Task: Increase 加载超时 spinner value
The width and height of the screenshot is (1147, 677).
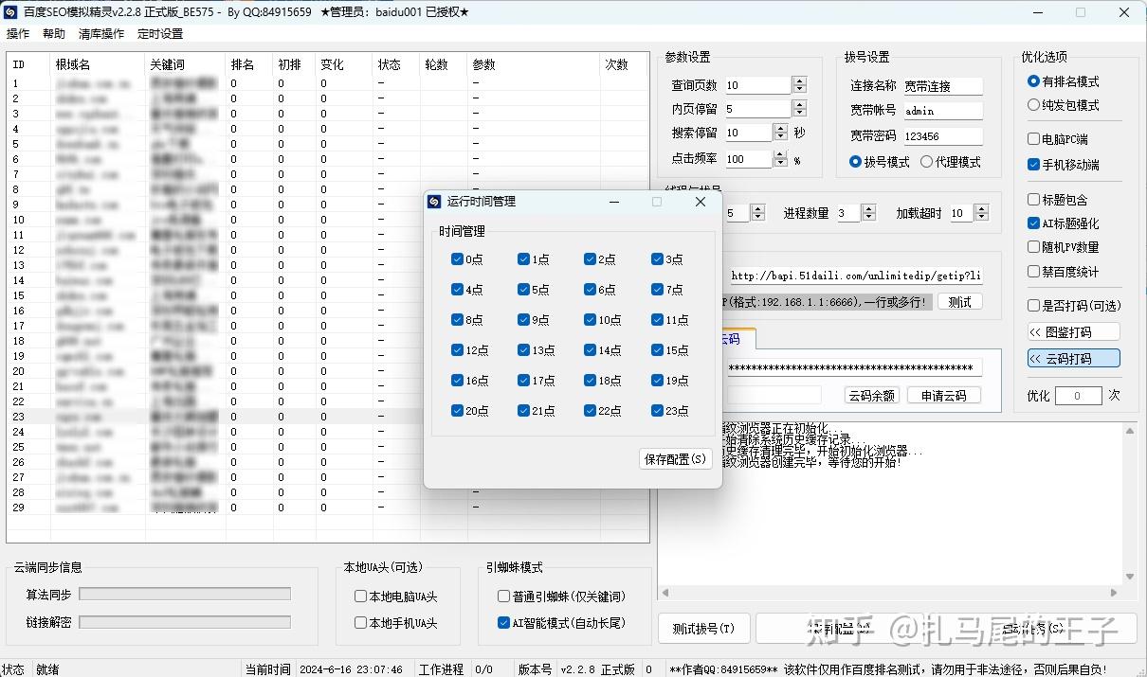Action: point(982,209)
